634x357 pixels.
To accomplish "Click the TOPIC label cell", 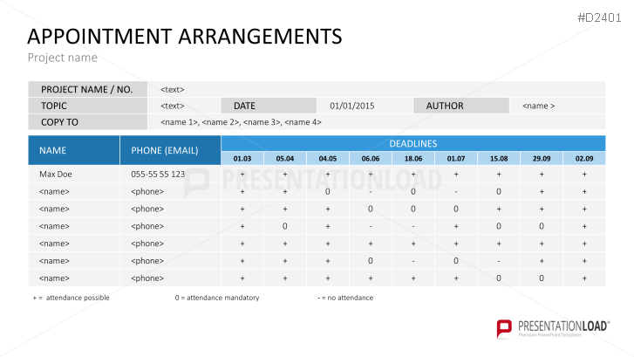I will pyautogui.click(x=87, y=106).
